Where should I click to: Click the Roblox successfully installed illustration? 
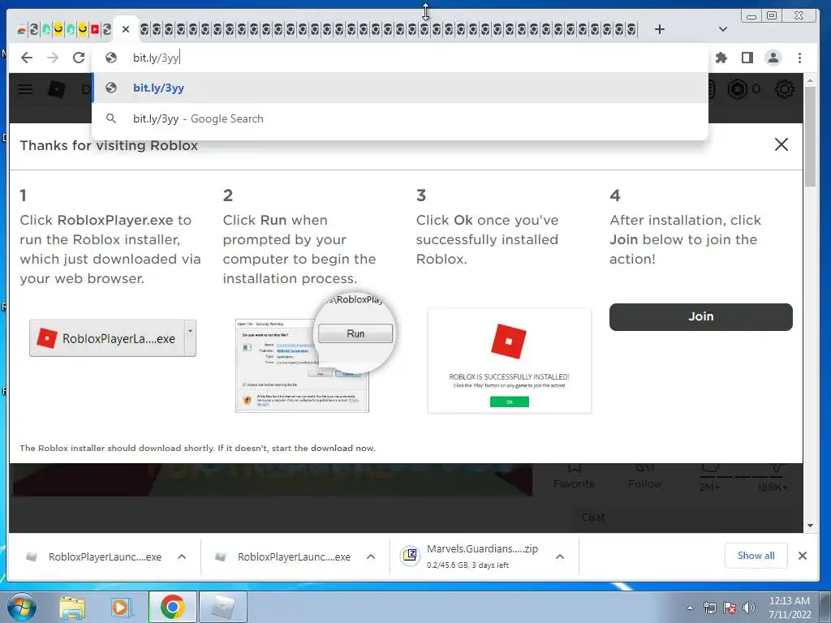[x=510, y=361]
